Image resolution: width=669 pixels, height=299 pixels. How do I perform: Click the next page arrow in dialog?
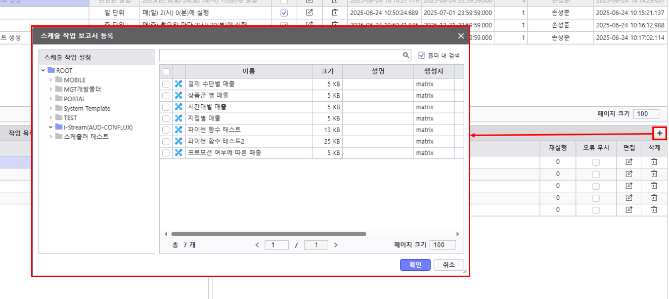[336, 245]
